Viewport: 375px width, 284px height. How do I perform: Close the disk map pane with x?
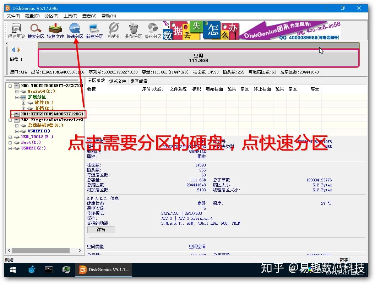click(x=7, y=43)
